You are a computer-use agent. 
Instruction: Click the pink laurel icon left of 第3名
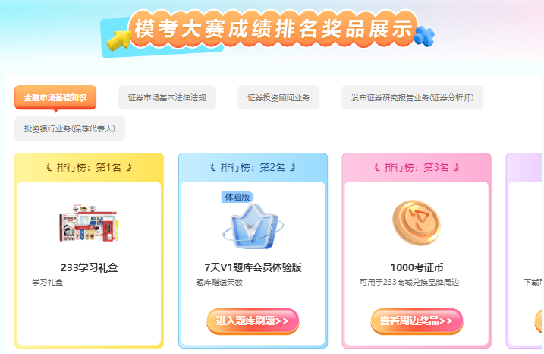click(x=377, y=167)
